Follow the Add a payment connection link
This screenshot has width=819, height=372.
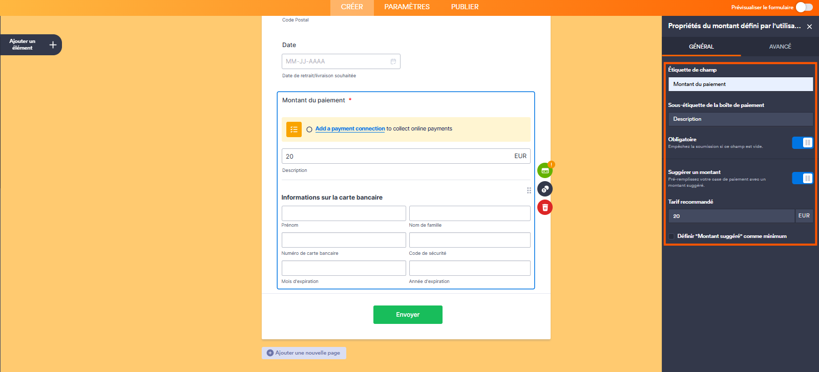click(350, 129)
